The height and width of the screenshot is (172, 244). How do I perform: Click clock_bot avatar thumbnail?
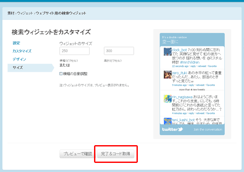click(168, 52)
